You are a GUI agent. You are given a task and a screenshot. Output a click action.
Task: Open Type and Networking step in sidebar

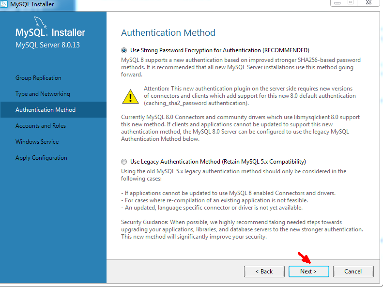[43, 94]
